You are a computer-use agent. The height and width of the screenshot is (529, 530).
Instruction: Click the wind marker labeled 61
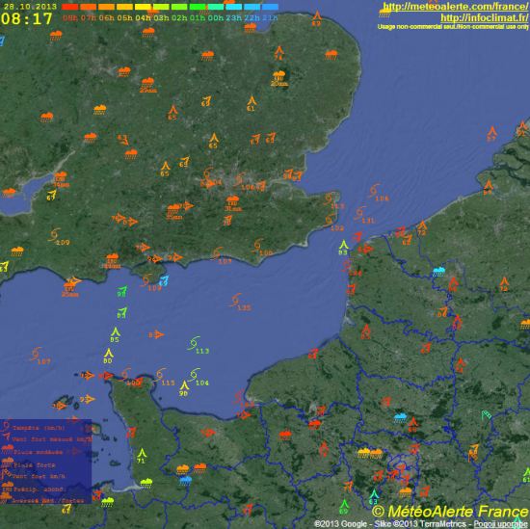pyautogui.click(x=252, y=103)
